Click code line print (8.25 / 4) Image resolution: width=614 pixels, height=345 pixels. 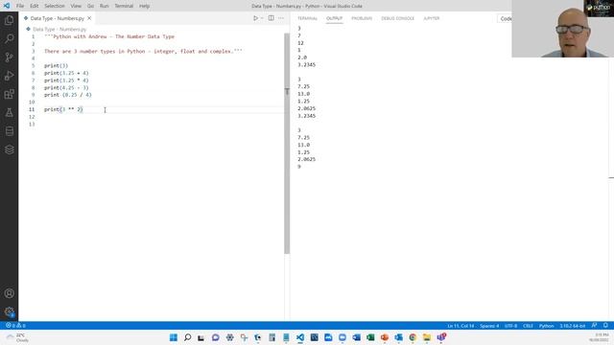pos(68,95)
